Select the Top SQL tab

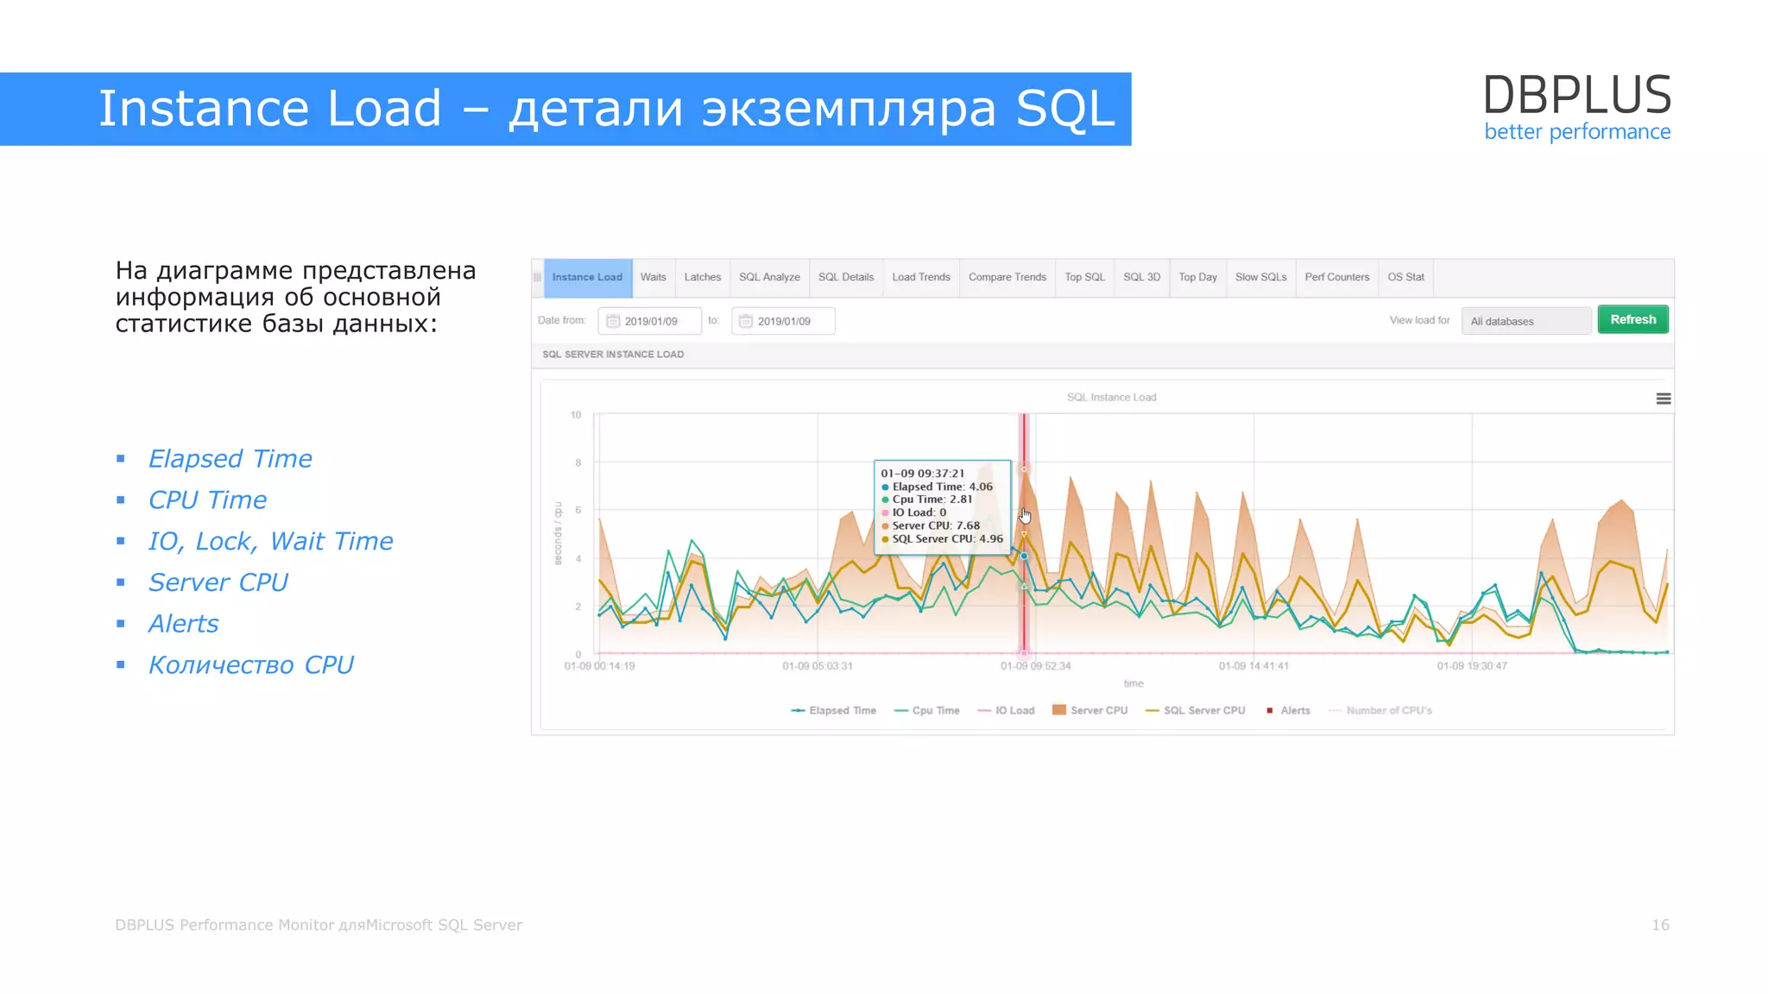1084,277
